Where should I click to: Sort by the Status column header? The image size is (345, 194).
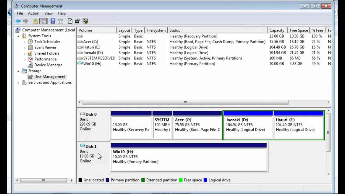point(217,30)
